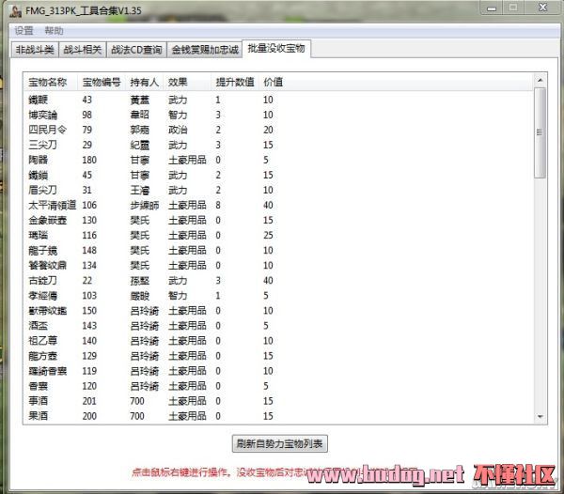
Task: Click the vertical scrollbar thumb
Action: pos(540,133)
